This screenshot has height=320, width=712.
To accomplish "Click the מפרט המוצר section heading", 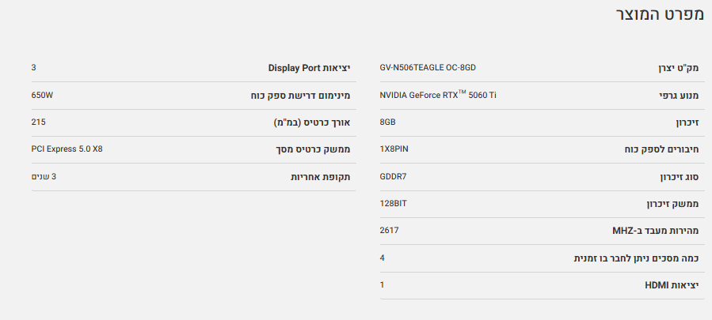I will pyautogui.click(x=661, y=15).
